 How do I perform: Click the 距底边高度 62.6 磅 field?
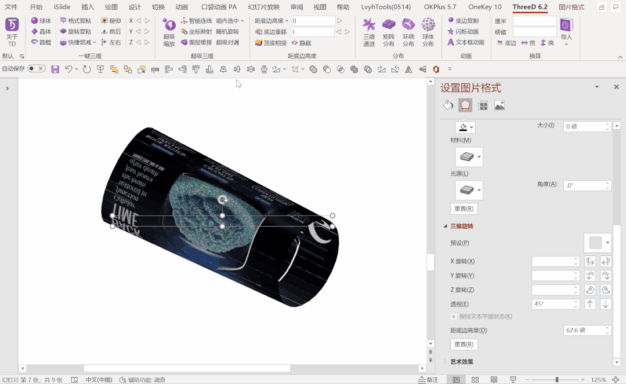tap(587, 330)
